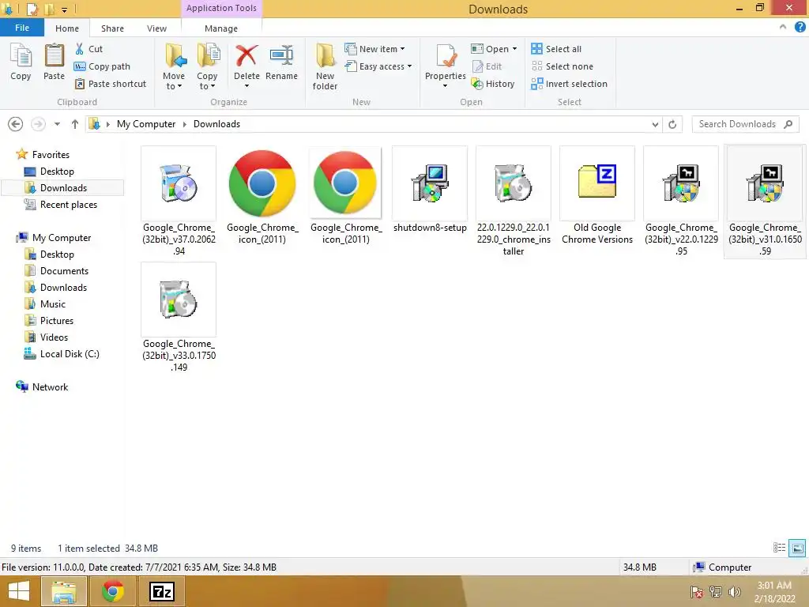The image size is (809, 607).
Task: Click Select all in the ribbon
Action: point(556,49)
